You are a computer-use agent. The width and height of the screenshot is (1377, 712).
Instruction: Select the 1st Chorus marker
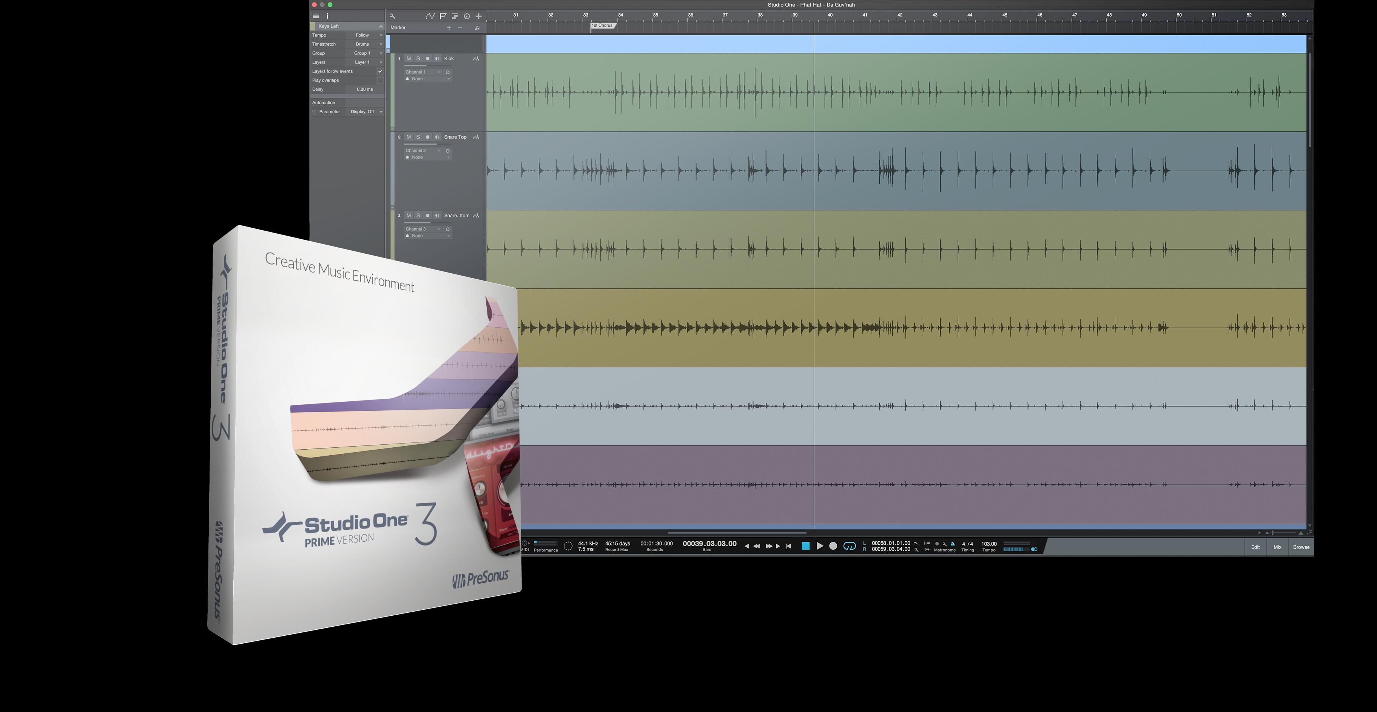pyautogui.click(x=603, y=26)
